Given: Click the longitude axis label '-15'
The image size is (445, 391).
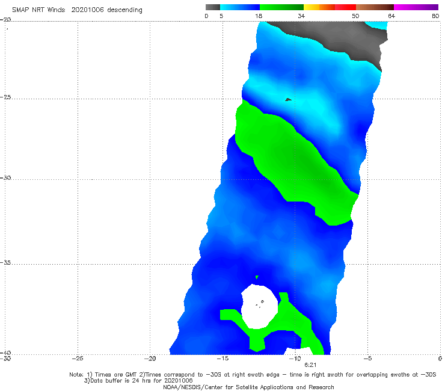Looking at the screenshot, I should click(x=222, y=359).
